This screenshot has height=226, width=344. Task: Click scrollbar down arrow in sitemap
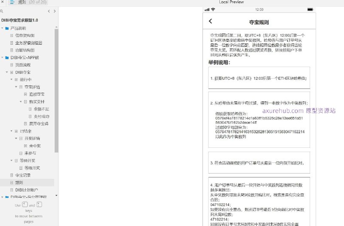click(56, 195)
